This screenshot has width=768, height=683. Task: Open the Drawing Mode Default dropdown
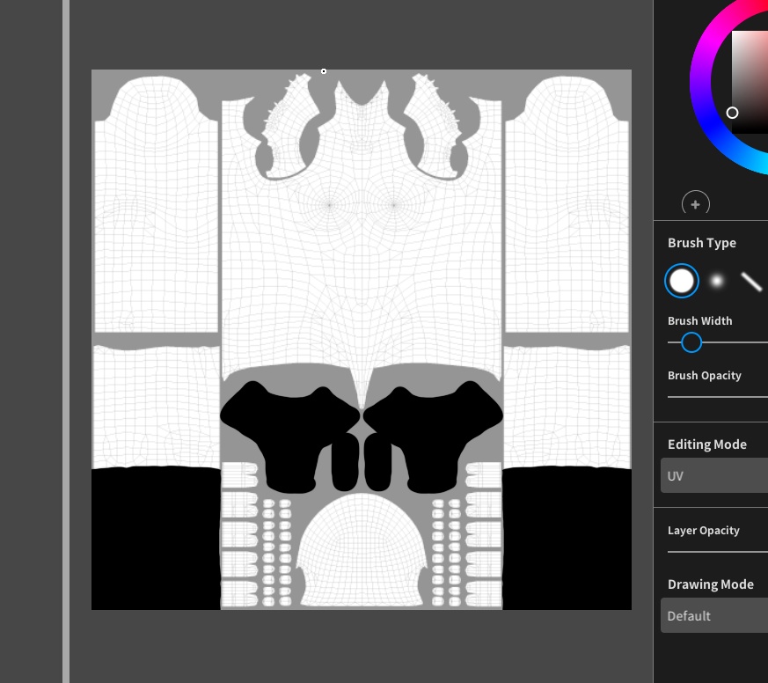tap(714, 615)
